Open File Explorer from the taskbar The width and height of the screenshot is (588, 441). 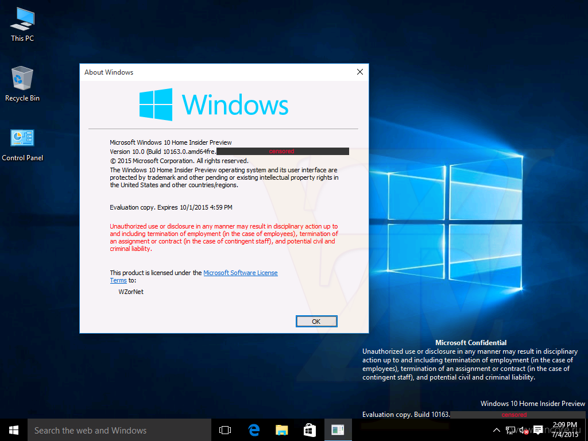281,430
